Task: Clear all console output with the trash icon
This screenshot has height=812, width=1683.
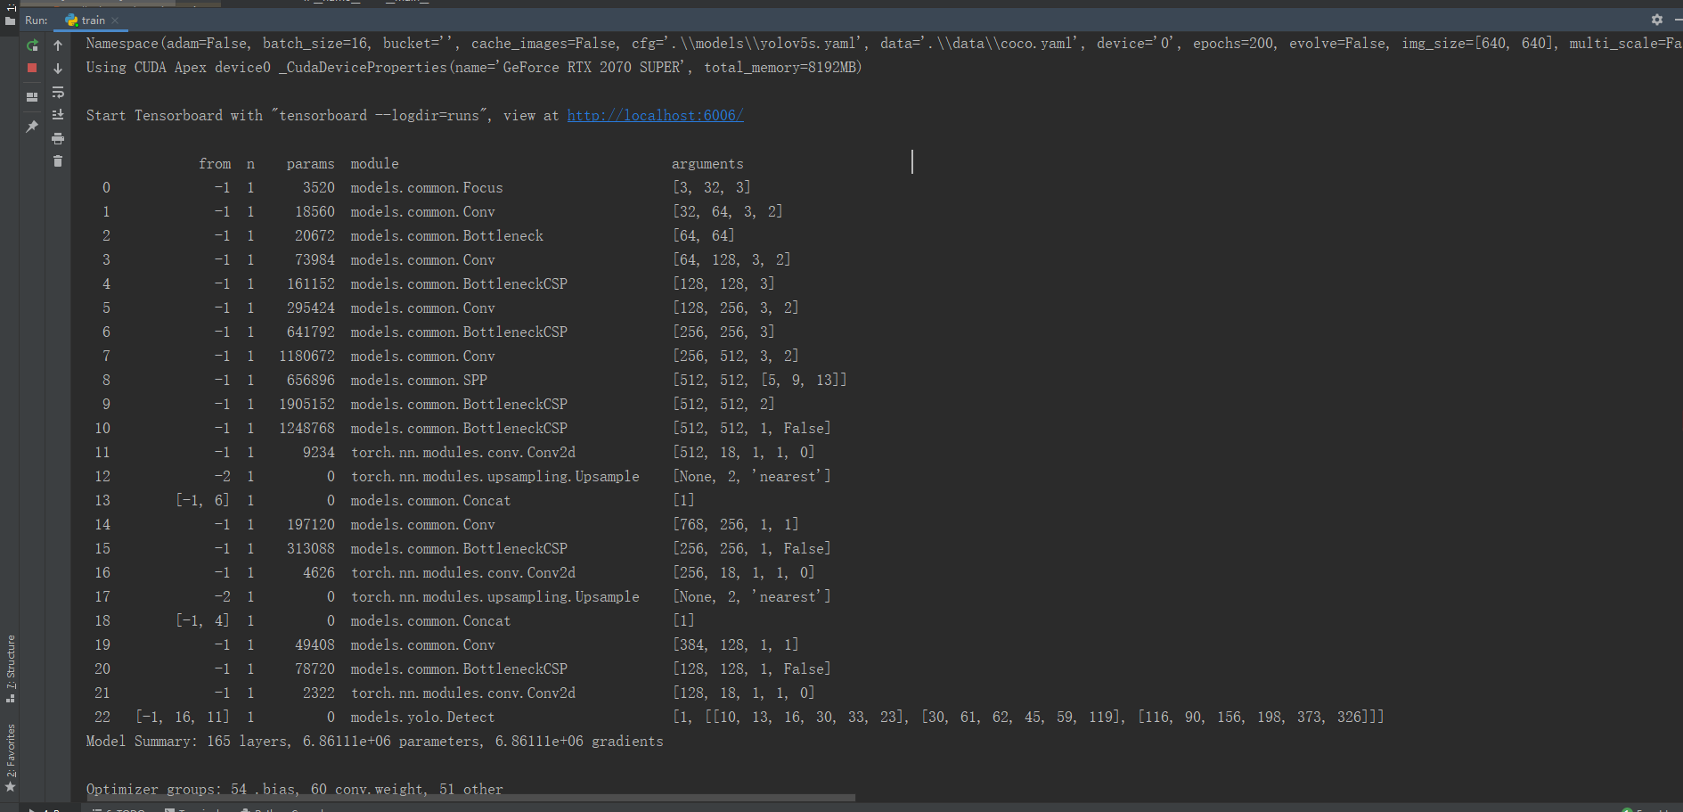Action: pyautogui.click(x=58, y=161)
